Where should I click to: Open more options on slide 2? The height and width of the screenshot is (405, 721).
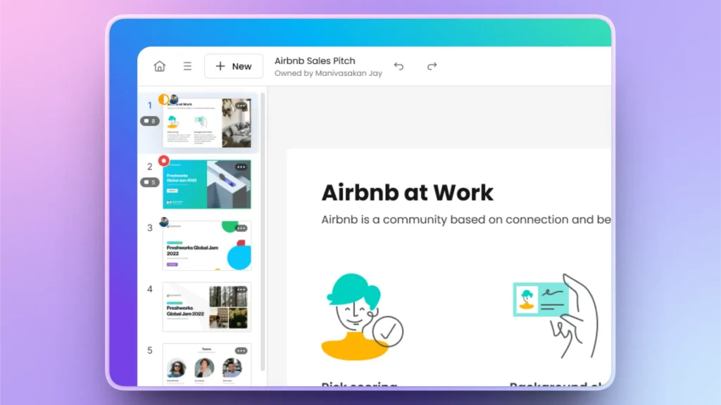coord(241,167)
